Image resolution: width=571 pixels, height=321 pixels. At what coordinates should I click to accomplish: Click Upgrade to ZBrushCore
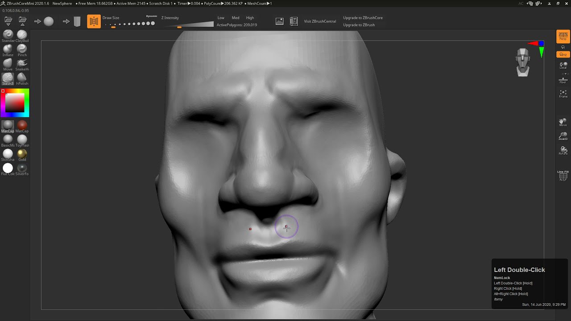point(363,18)
